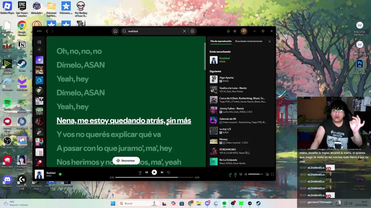This screenshot has width=371, height=208.
Task: Switch to Fila de reproducción tab
Action: coord(221,41)
